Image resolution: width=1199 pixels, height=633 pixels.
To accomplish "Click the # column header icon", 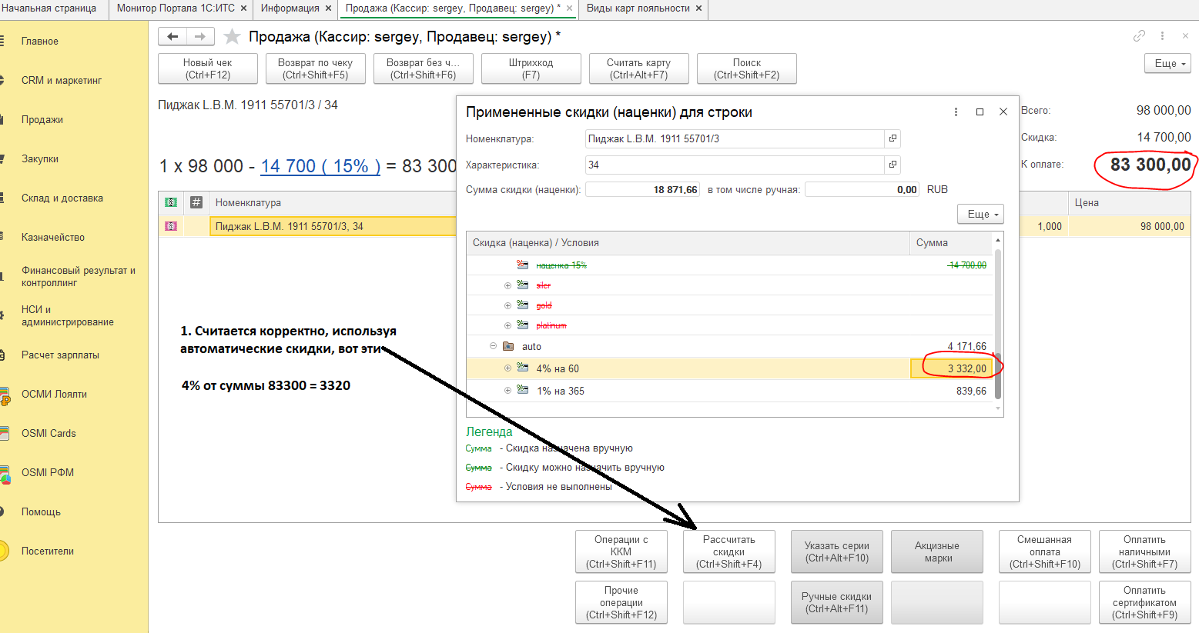I will point(196,202).
